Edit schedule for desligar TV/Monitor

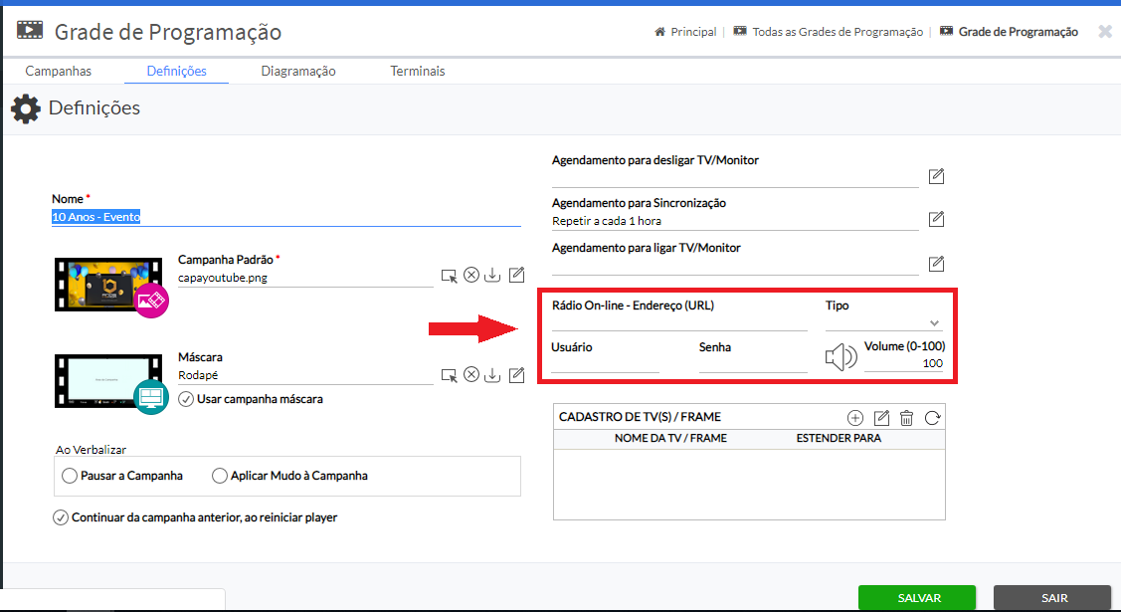pos(936,176)
